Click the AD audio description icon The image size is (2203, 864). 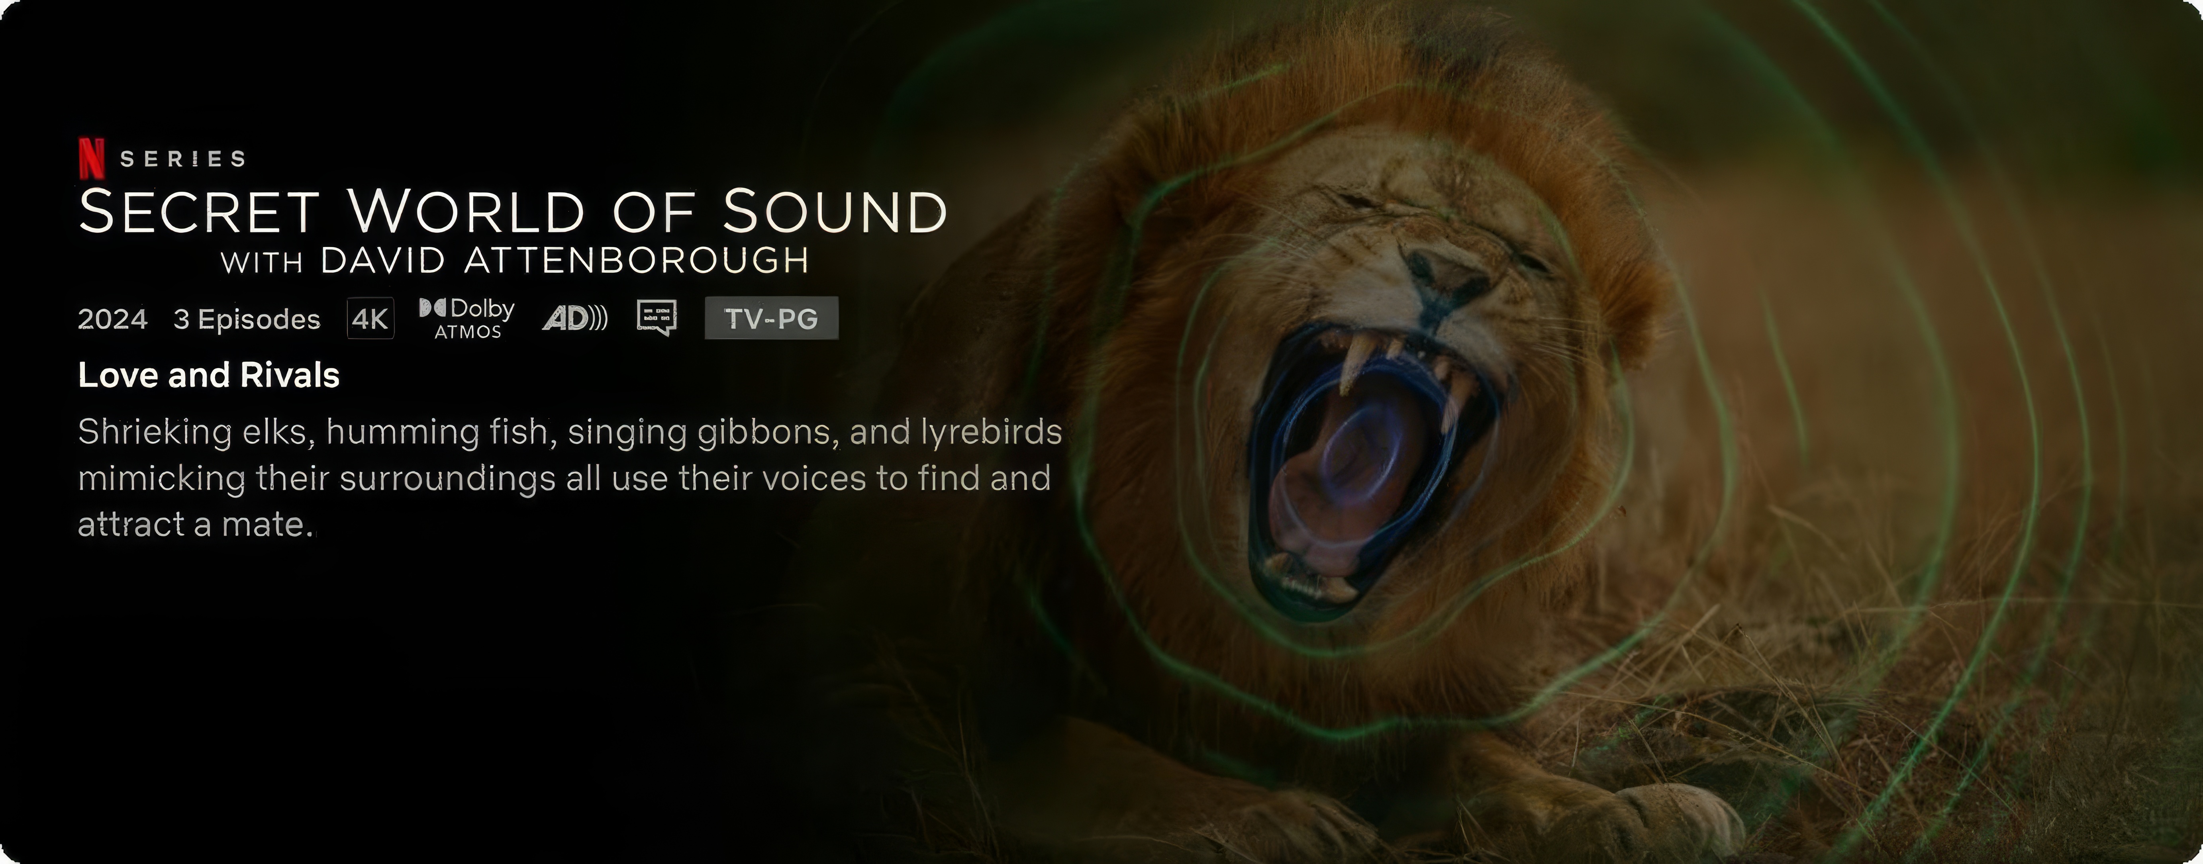[x=575, y=319]
